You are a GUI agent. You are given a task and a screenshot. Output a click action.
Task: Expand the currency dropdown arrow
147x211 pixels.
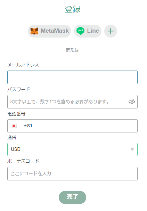(x=132, y=149)
